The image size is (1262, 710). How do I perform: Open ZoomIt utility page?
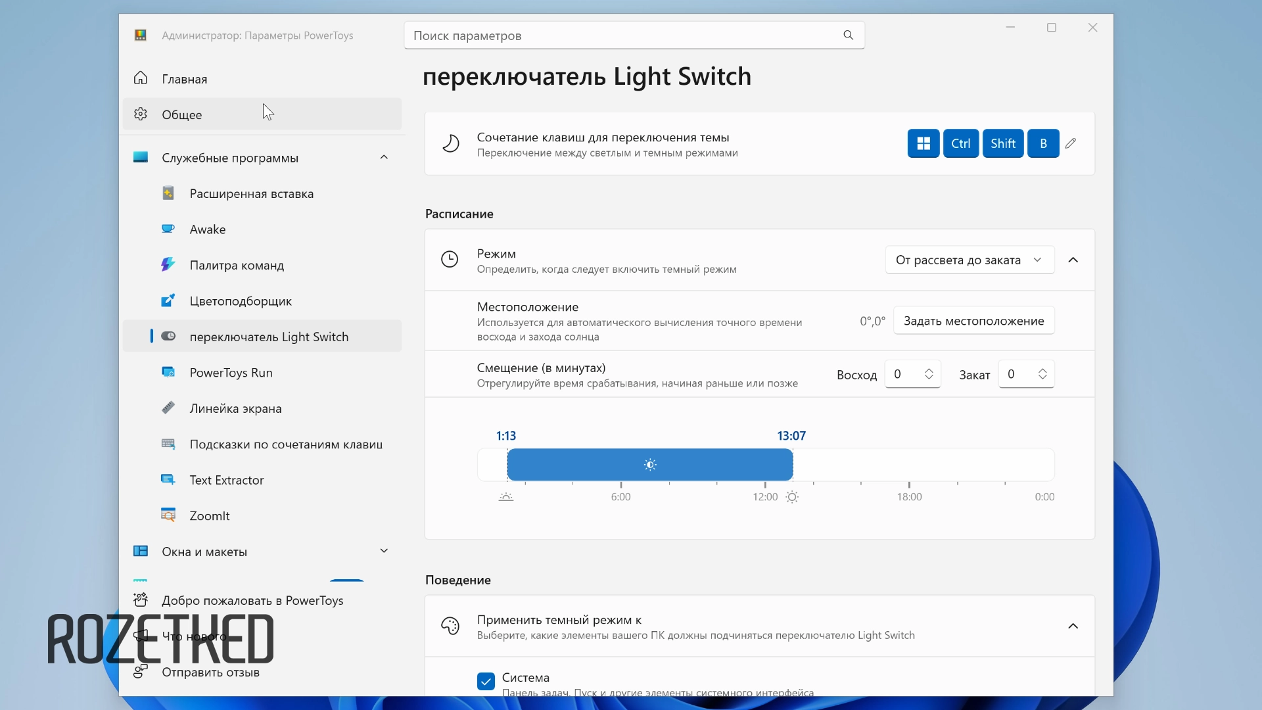click(210, 516)
